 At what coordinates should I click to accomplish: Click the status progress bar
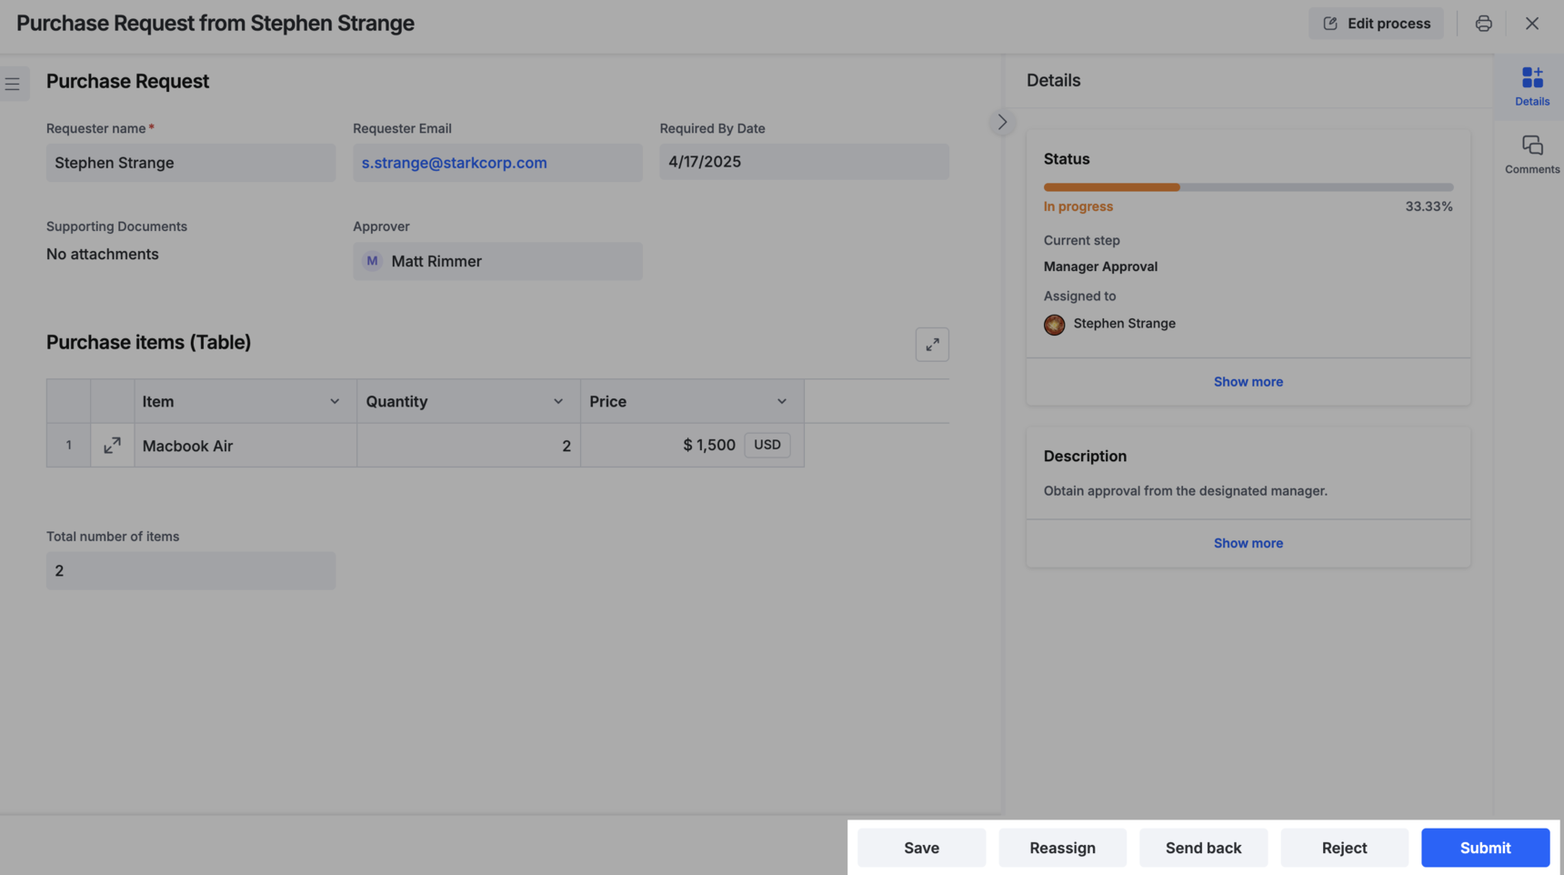(x=1248, y=187)
